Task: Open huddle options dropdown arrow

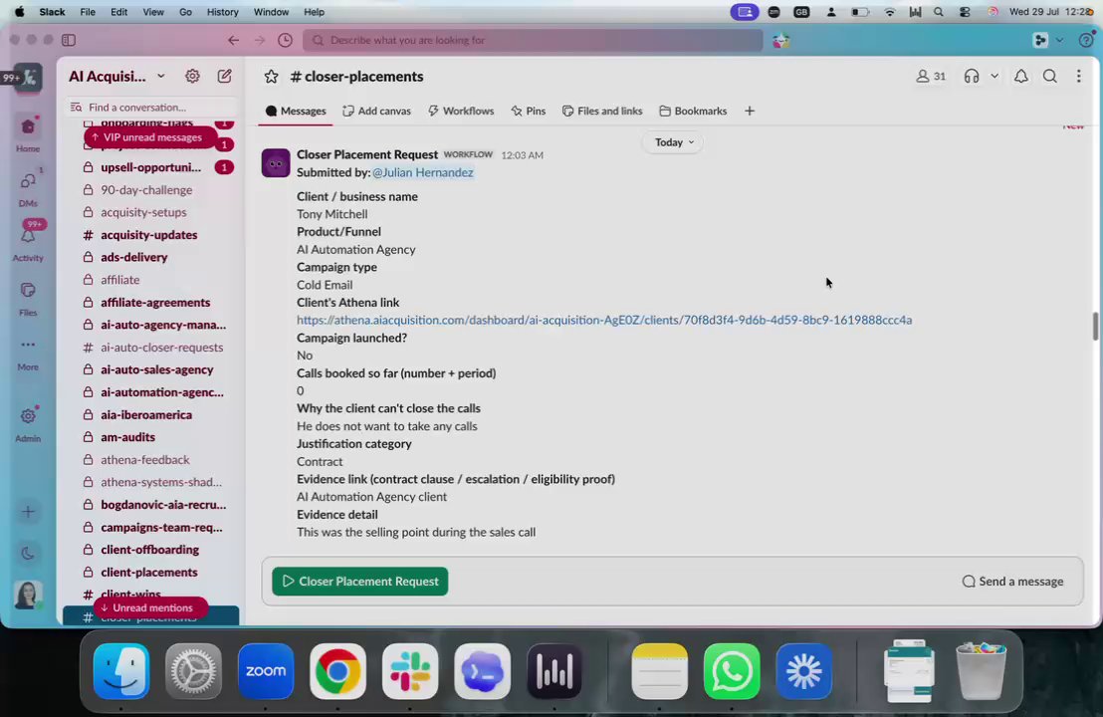Action: [x=993, y=76]
